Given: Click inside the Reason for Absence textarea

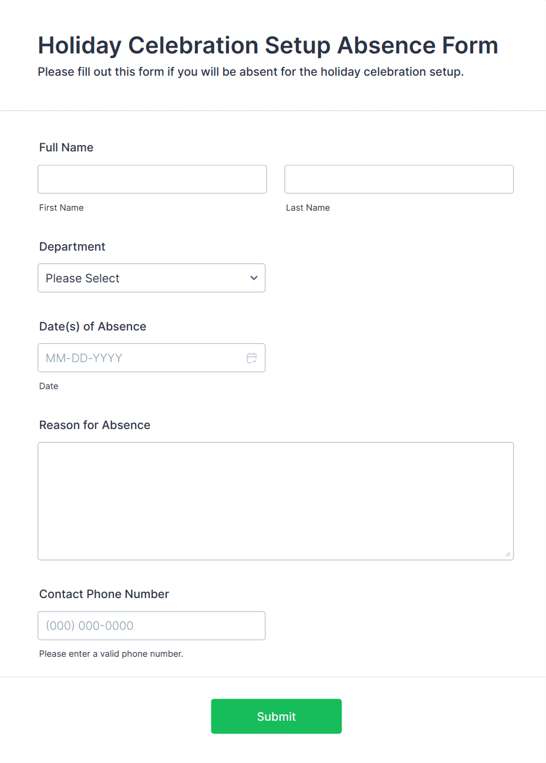Looking at the screenshot, I should point(275,501).
